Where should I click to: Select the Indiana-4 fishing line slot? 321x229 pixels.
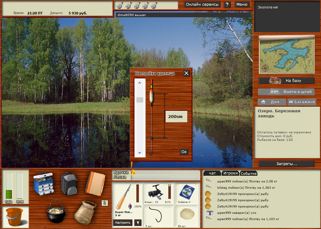[x=187, y=194]
